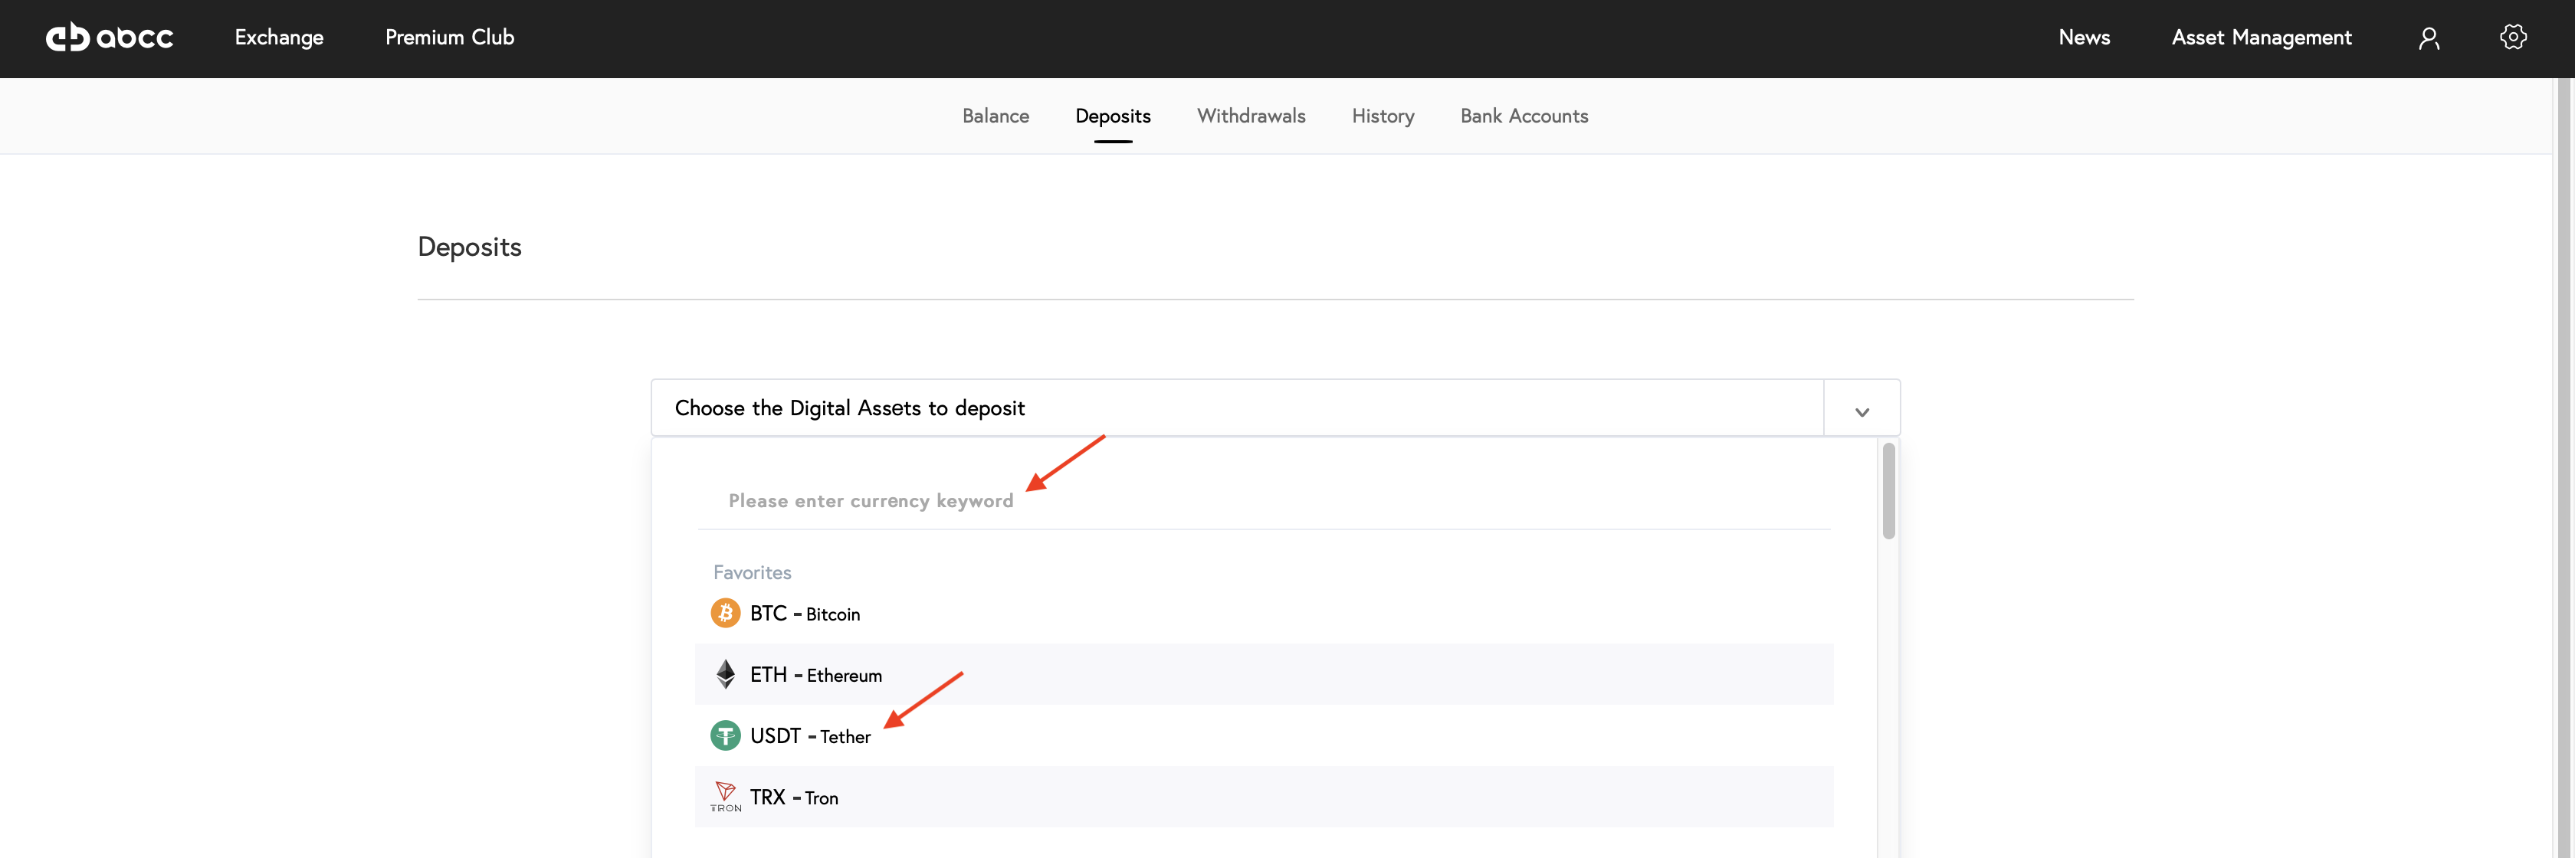The width and height of the screenshot is (2575, 858).
Task: Open the History tab
Action: point(1383,116)
